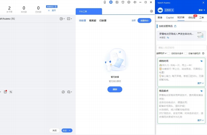Viewport: 207px width, 135px height.
Task: Click the swap arrows icon next to 未指定
Action: tap(168, 38)
